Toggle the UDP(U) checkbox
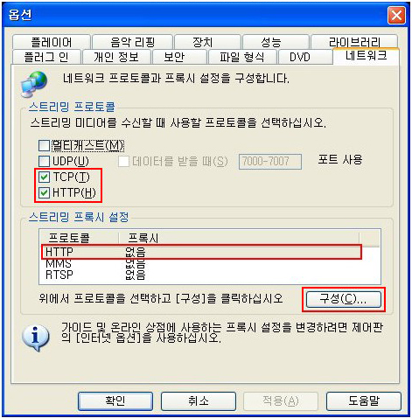Image resolution: width=412 pixels, height=418 pixels. click(44, 161)
